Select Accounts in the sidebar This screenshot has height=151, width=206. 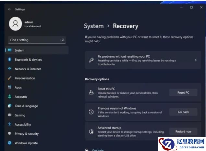click(x=37, y=97)
